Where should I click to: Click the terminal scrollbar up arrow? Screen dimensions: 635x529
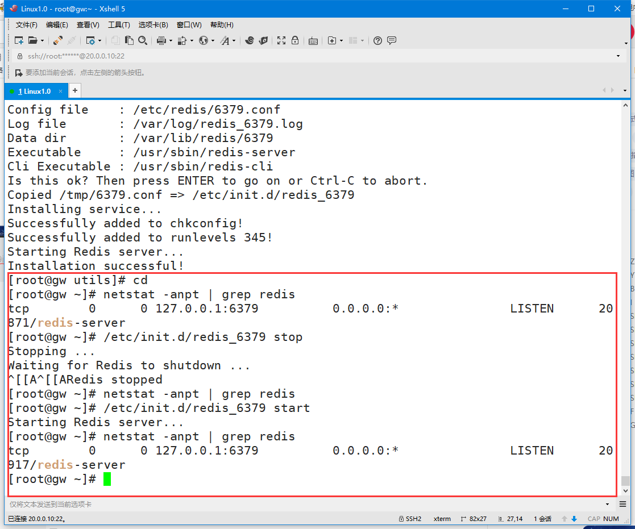(625, 105)
